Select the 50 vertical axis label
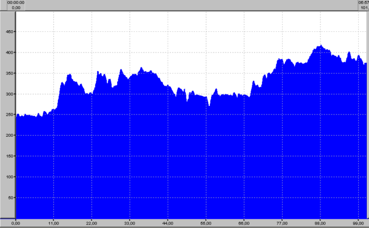The height and width of the screenshot is (228, 369). pos(10,198)
